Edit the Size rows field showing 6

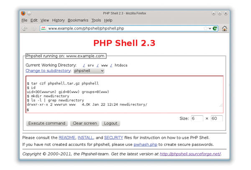(197, 118)
